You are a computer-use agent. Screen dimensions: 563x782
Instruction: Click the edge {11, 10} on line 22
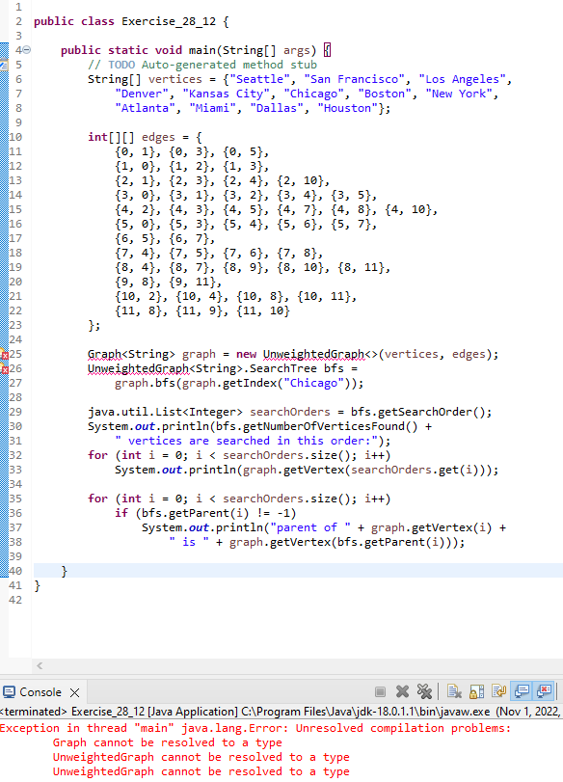(x=263, y=310)
